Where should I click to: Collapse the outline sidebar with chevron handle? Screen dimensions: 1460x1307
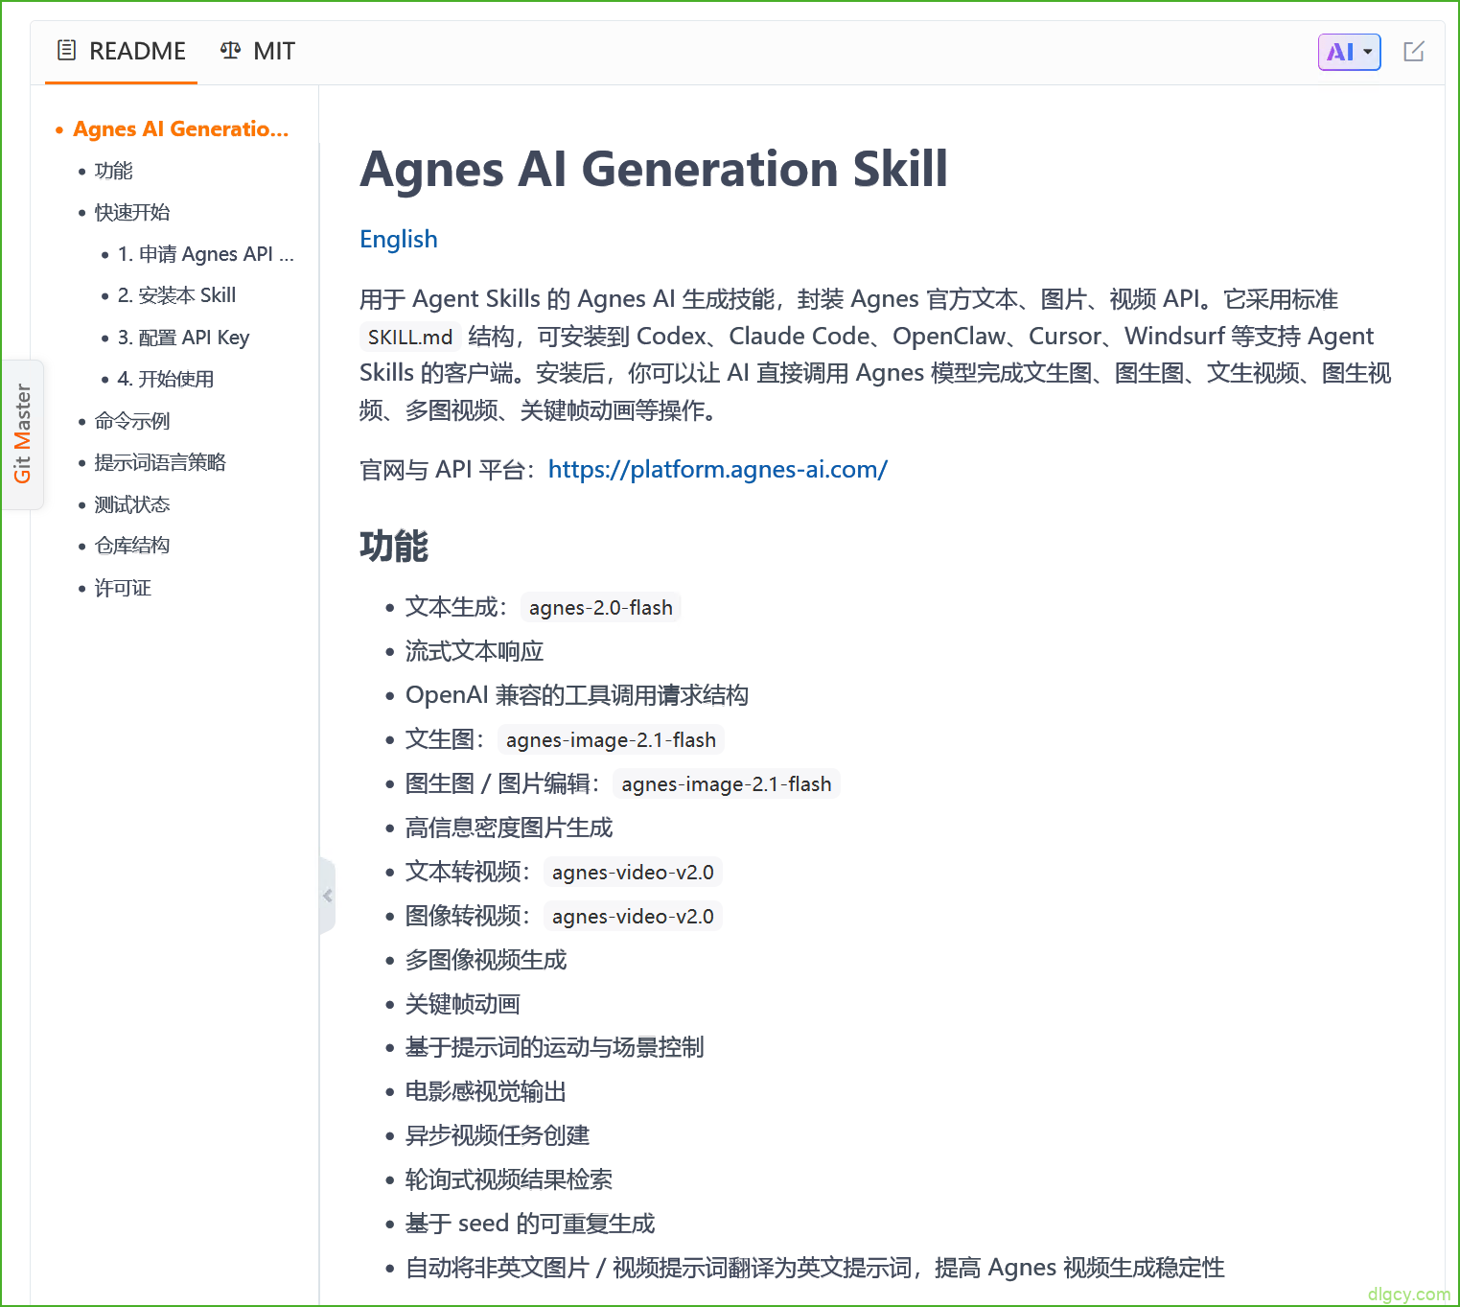tap(328, 896)
